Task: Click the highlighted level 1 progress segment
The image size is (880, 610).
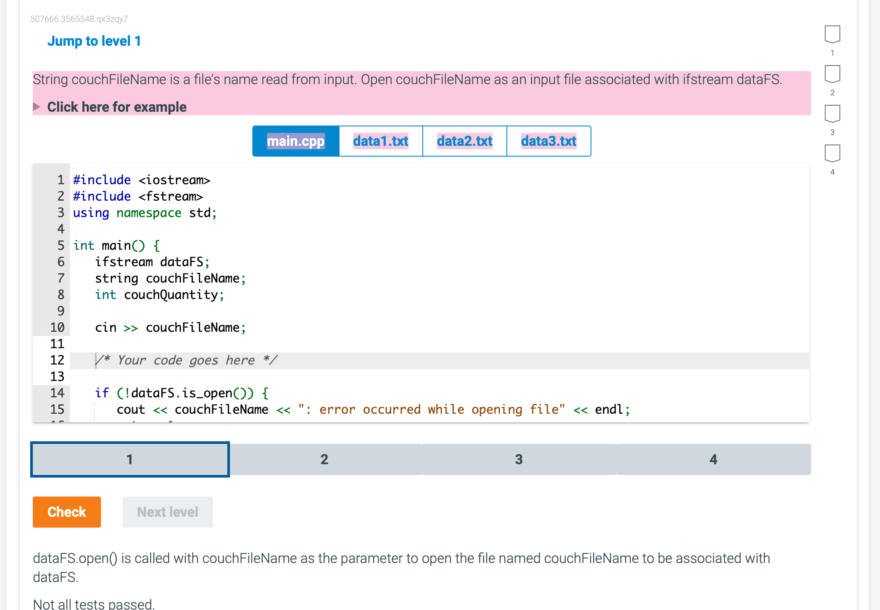Action: pos(129,459)
